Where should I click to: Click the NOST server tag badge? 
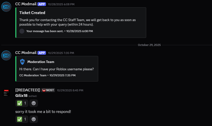48,90
